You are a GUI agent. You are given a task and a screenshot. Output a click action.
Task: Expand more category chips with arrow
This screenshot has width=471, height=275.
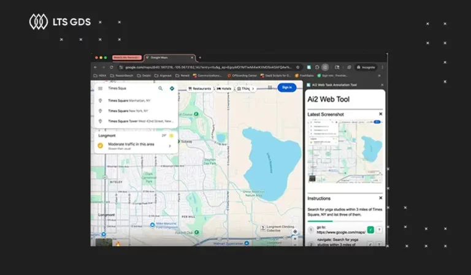(x=253, y=89)
